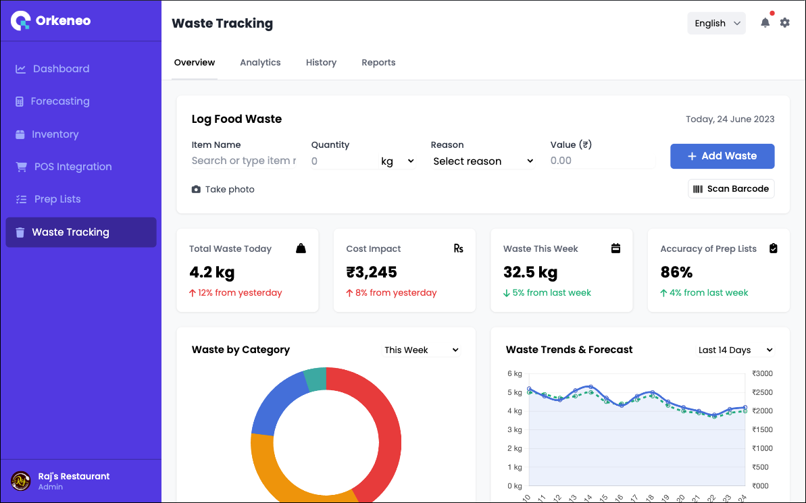Click Raj's Restaurant profile name
The width and height of the screenshot is (806, 503).
[74, 476]
